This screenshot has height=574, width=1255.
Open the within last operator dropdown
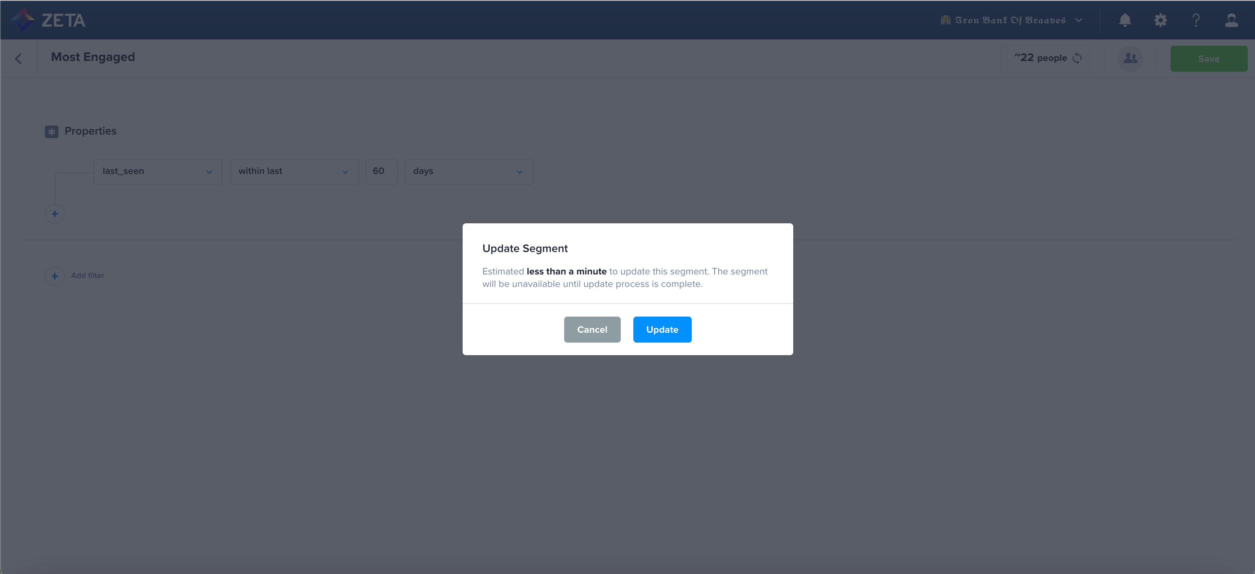(294, 171)
